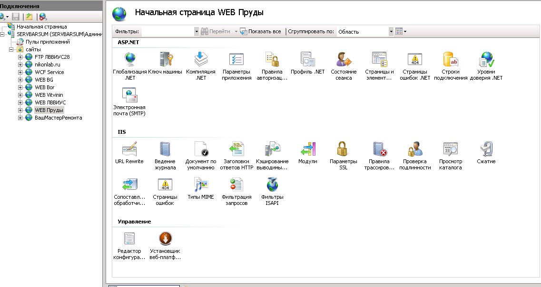Open Ведение журнала feature

[165, 156]
